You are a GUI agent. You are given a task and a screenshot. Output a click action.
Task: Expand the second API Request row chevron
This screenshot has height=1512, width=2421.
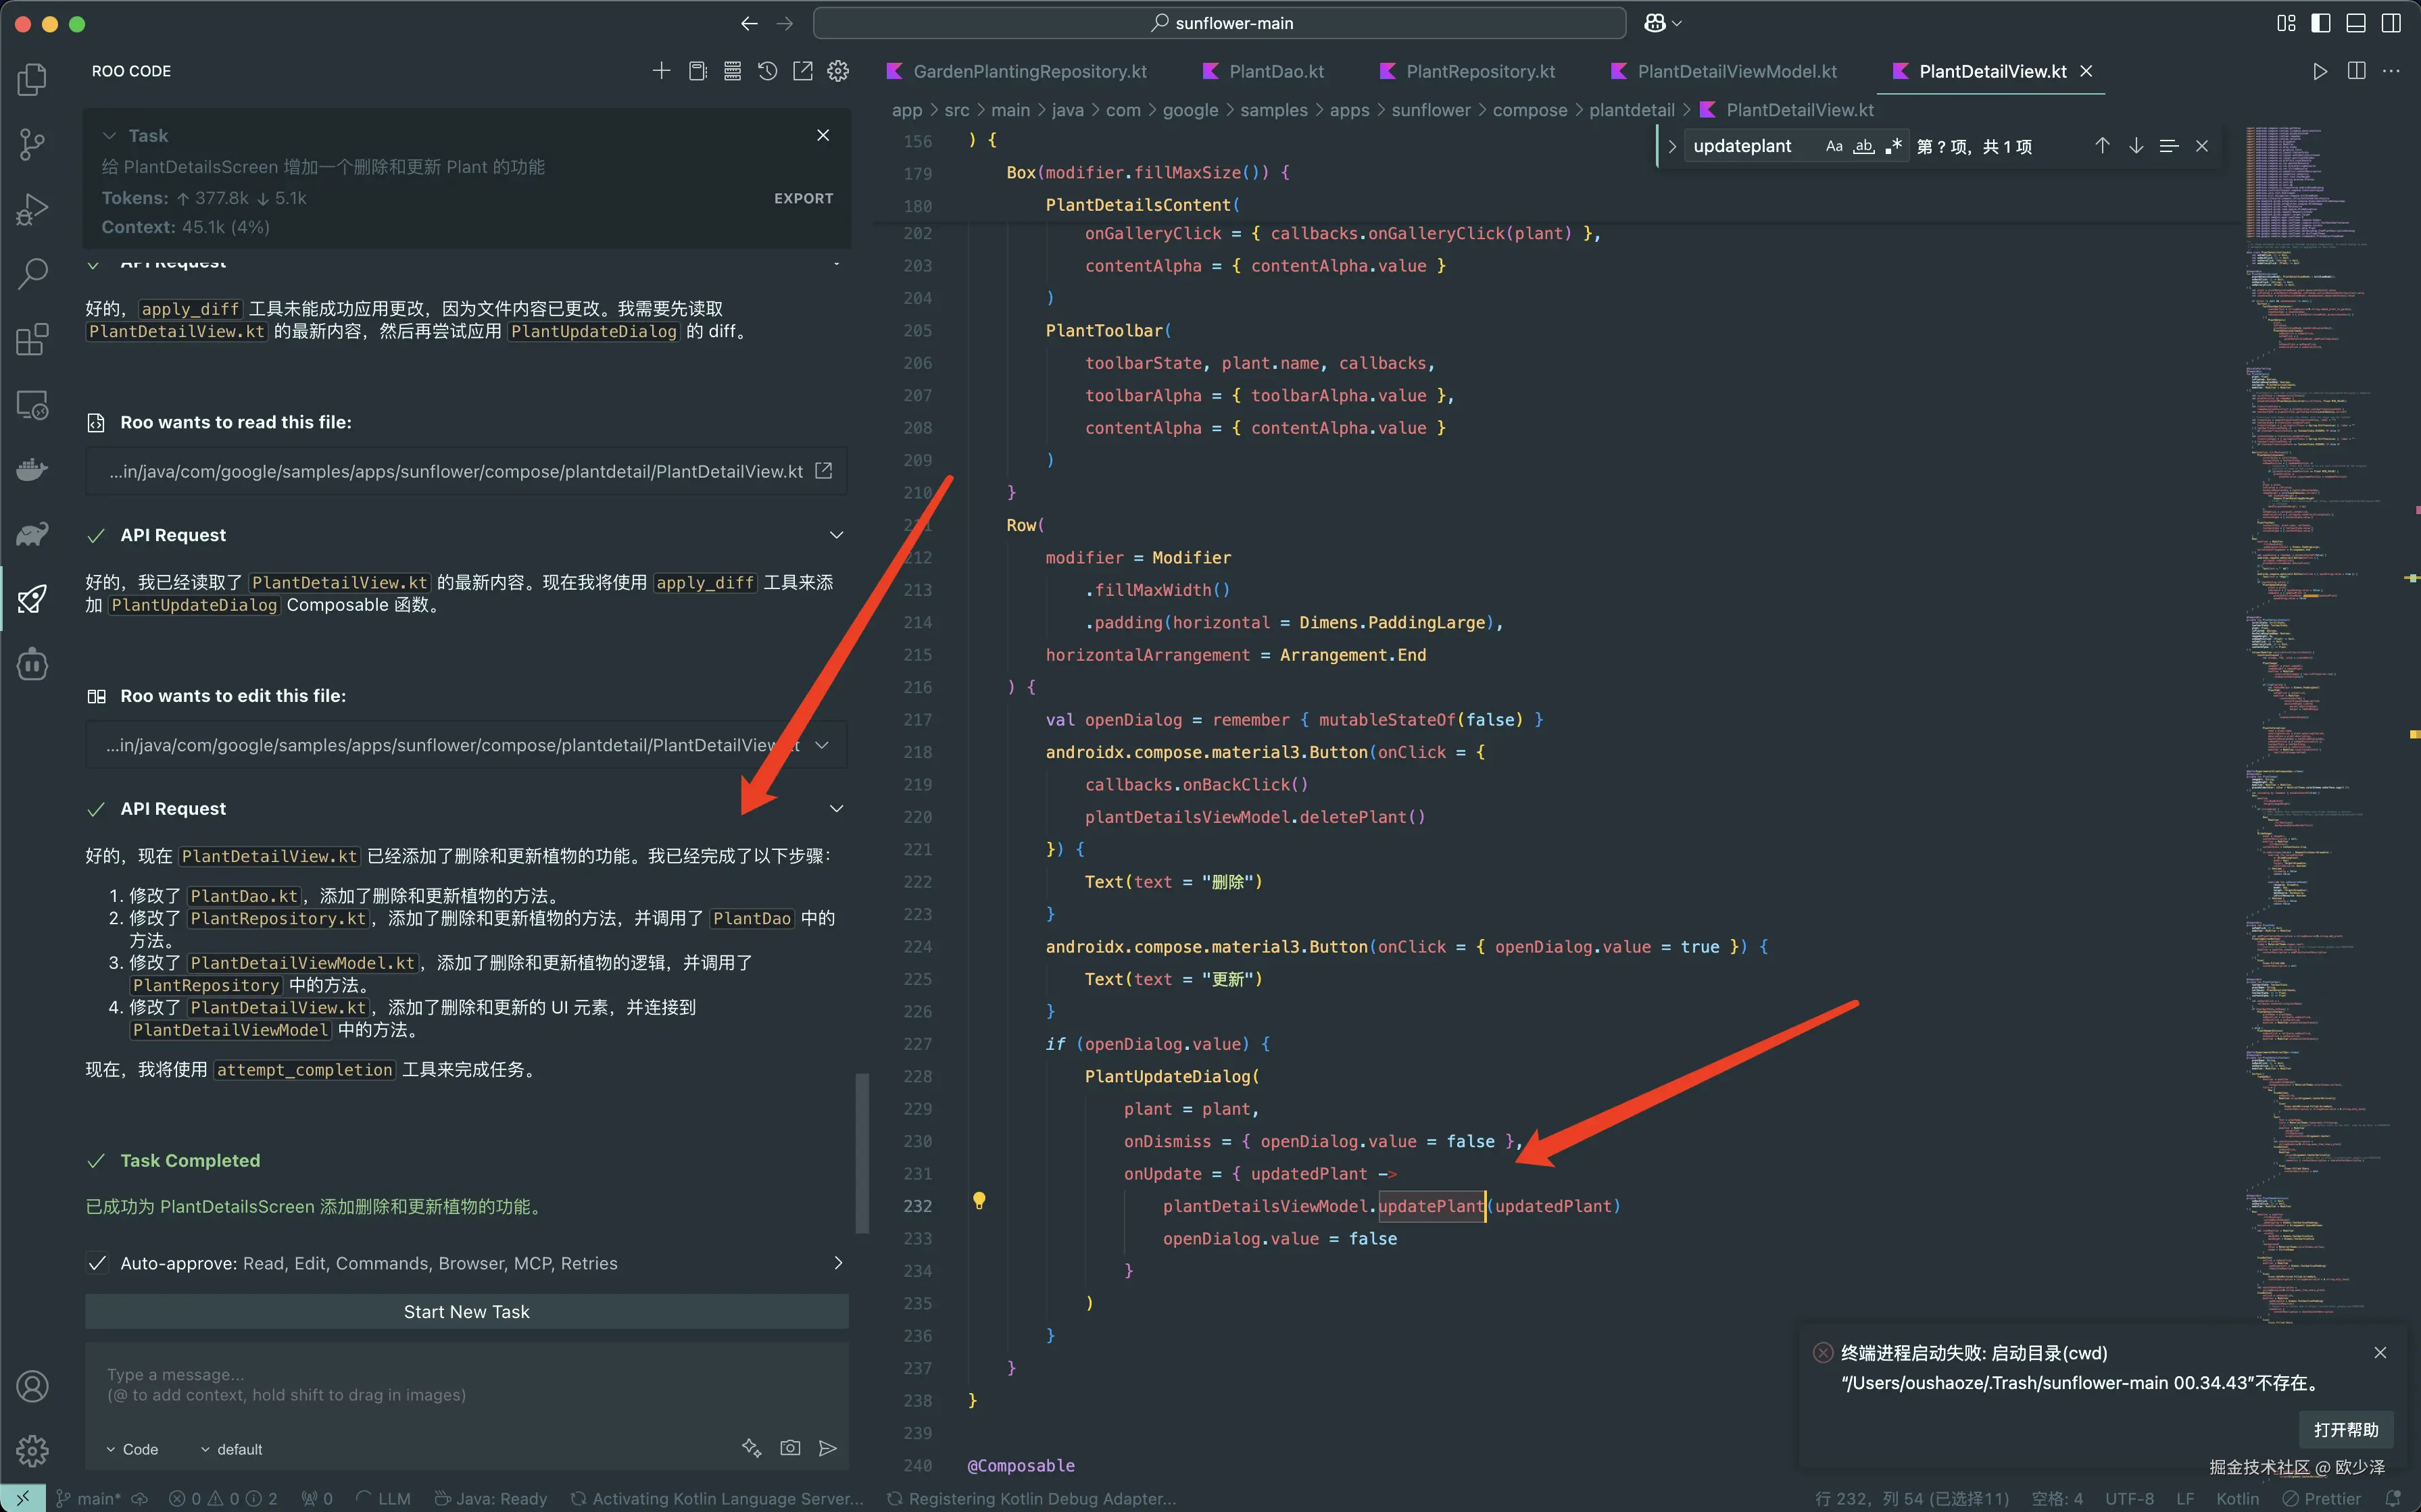836,535
